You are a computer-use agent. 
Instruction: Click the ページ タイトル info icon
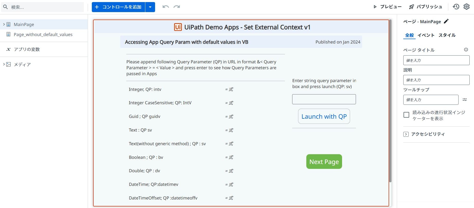pyautogui.click(x=466, y=50)
